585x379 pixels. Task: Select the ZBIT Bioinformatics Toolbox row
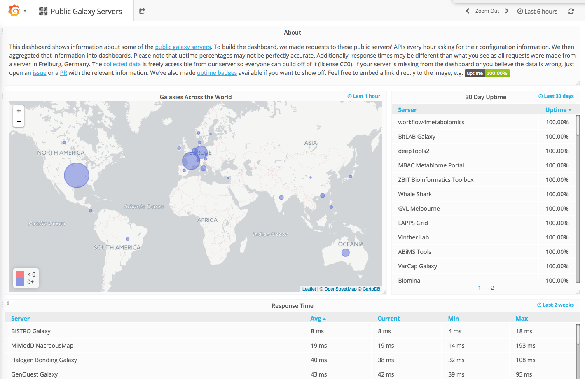click(484, 180)
